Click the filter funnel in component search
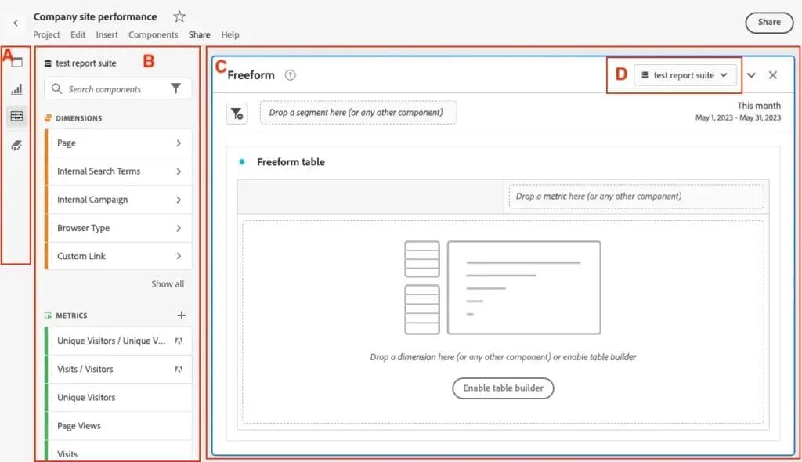This screenshot has width=802, height=462. coord(175,89)
